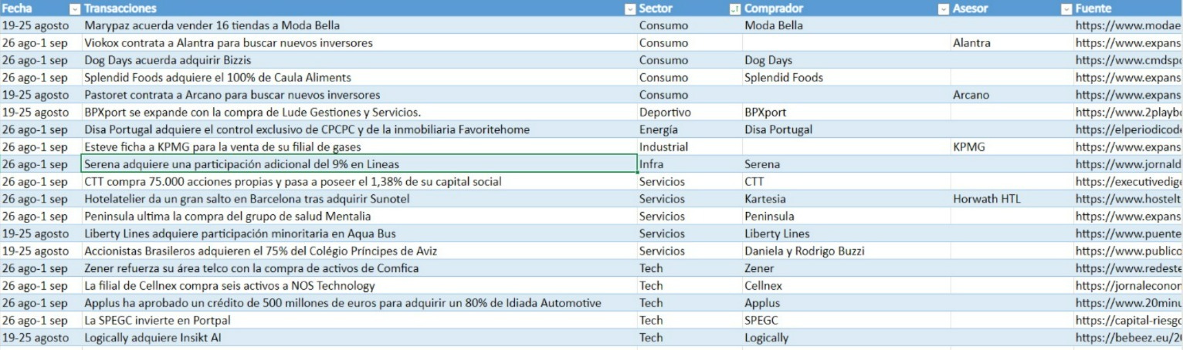Select cell 'Peninsula ultima la compra del grupo Mentalia'

pyautogui.click(x=359, y=217)
